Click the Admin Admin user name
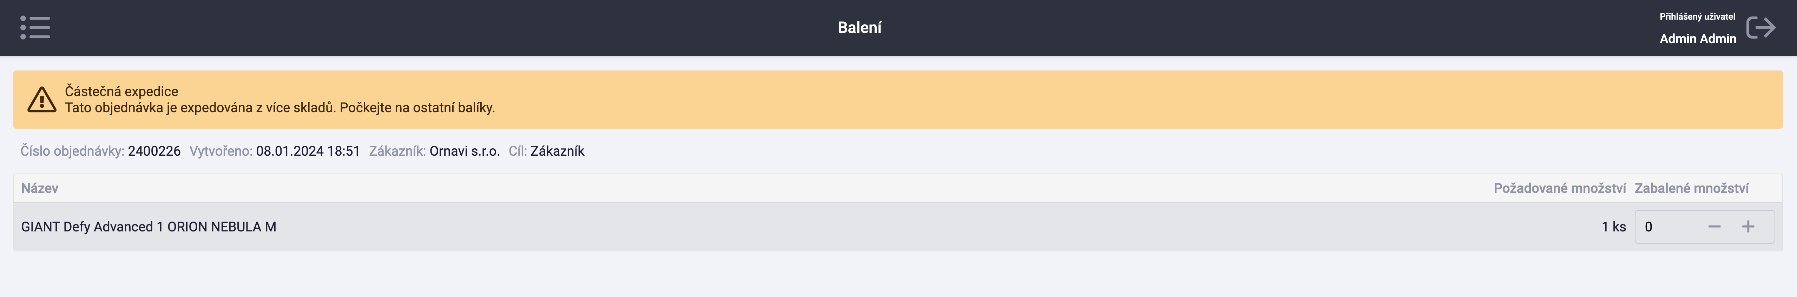The width and height of the screenshot is (1797, 297). click(x=1697, y=38)
